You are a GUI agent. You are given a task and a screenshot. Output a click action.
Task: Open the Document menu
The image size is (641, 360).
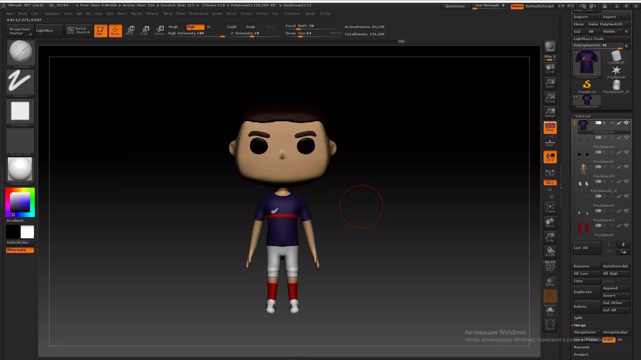pyautogui.click(x=52, y=14)
